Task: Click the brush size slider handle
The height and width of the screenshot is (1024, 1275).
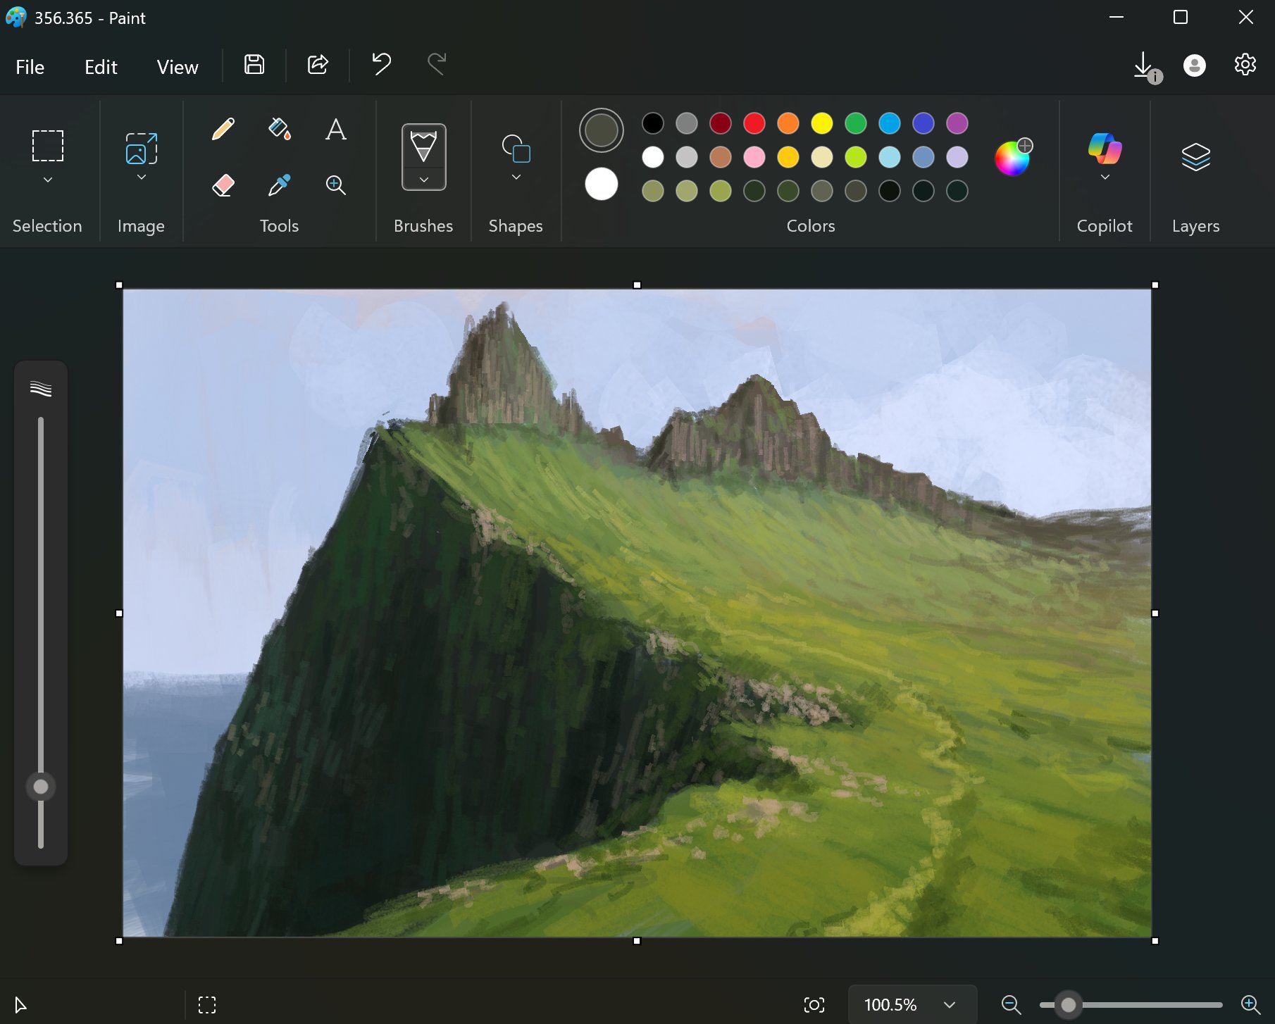Action: pos(41,787)
